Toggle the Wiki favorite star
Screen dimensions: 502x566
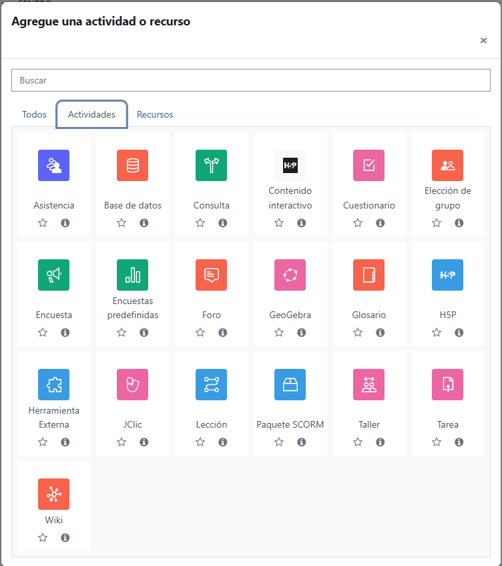(x=43, y=537)
